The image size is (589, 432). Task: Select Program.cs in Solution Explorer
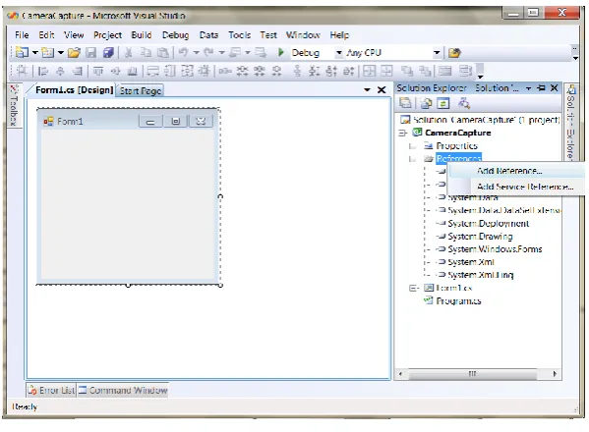[458, 300]
